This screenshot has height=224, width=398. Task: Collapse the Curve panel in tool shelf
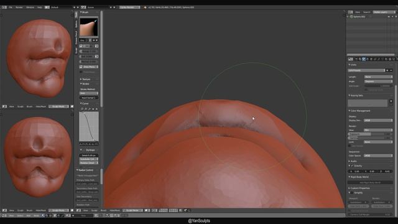click(85, 103)
